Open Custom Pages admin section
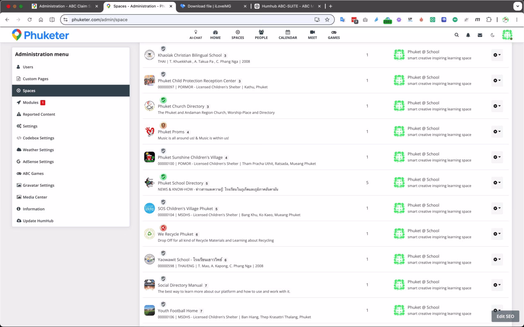 pos(71,79)
